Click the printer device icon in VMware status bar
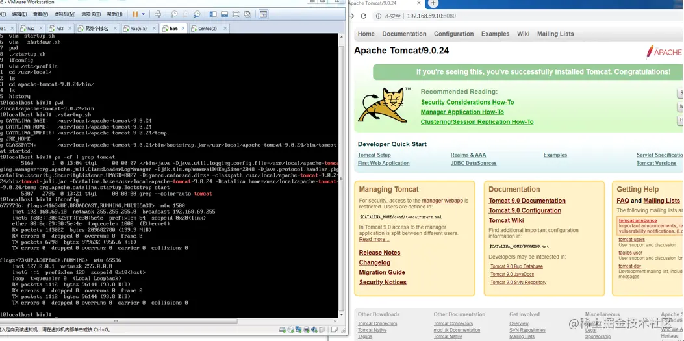This screenshot has height=341, width=684. (306, 330)
